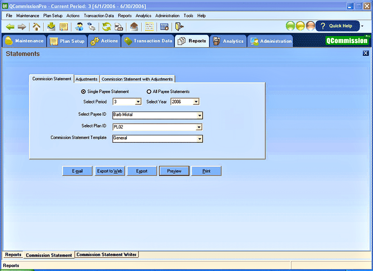Click the question mark Quick Help icon
This screenshot has height=271, width=373.
323,26
